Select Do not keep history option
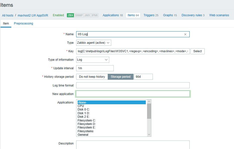Viewport: 234px width, 149px height. point(92,77)
